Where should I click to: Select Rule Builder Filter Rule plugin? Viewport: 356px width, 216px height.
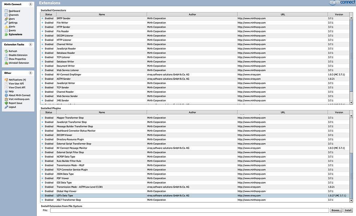(x=195, y=161)
